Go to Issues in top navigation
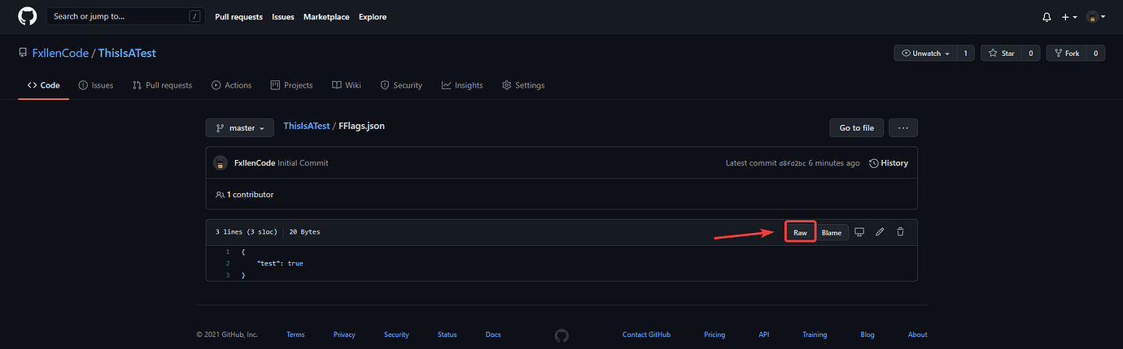 pyautogui.click(x=283, y=17)
